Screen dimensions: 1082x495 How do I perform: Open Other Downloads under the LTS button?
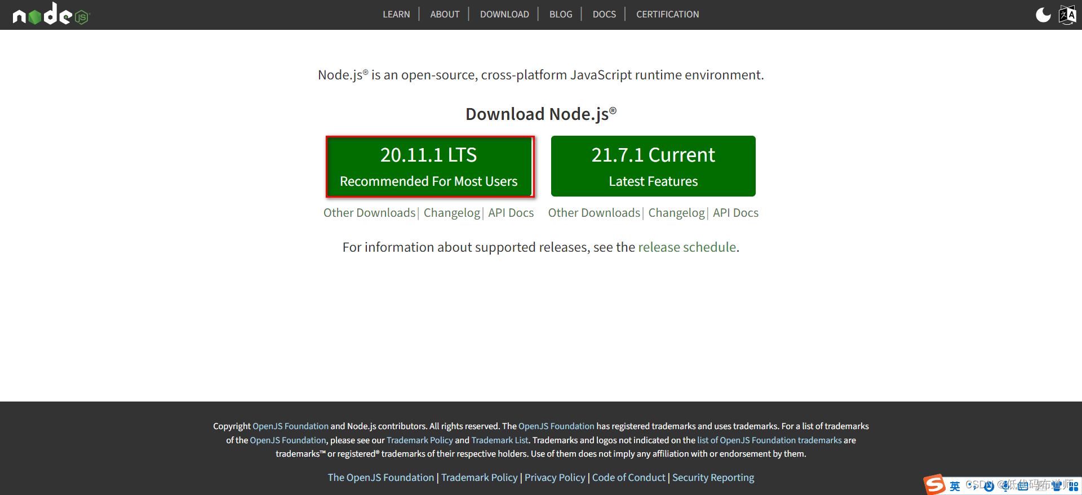369,213
